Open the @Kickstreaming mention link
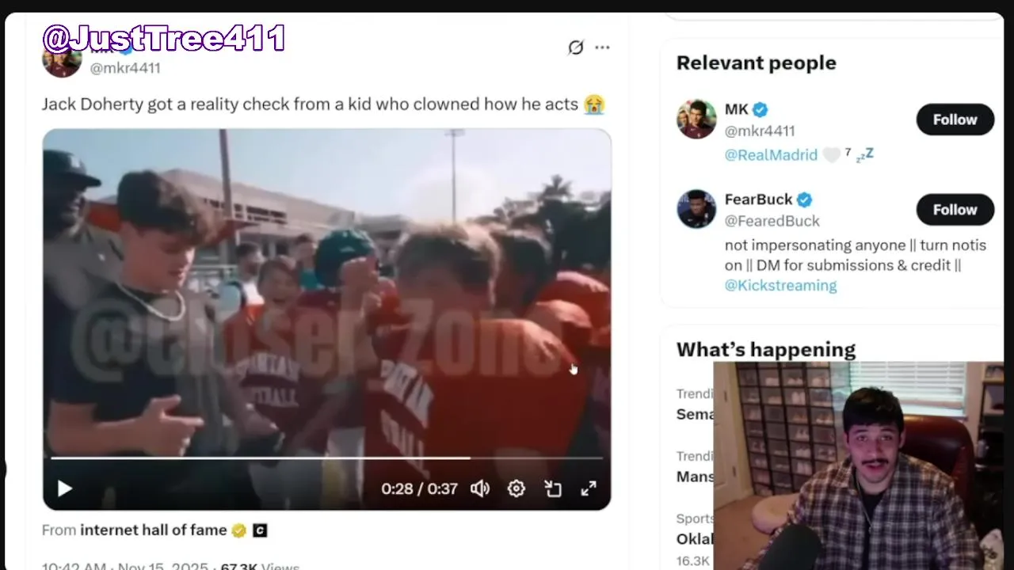Viewport: 1014px width, 570px height. [780, 285]
